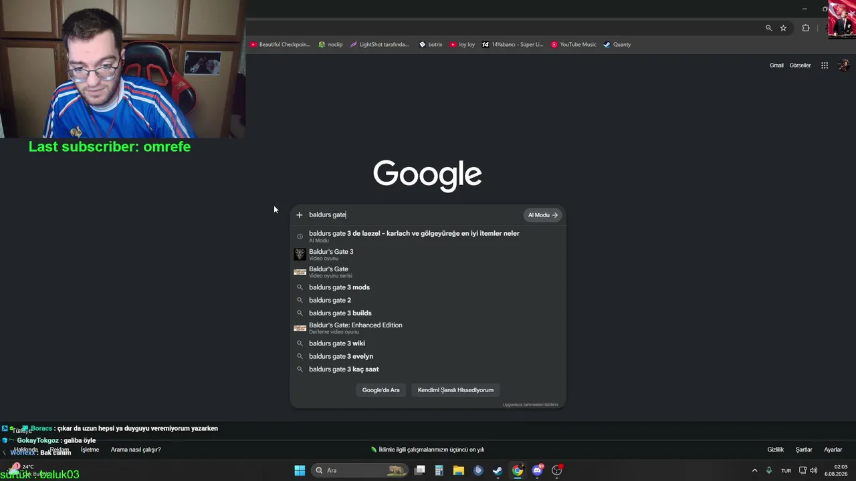856x481 pixels.
Task: Open the Google apps grid
Action: pyautogui.click(x=825, y=65)
